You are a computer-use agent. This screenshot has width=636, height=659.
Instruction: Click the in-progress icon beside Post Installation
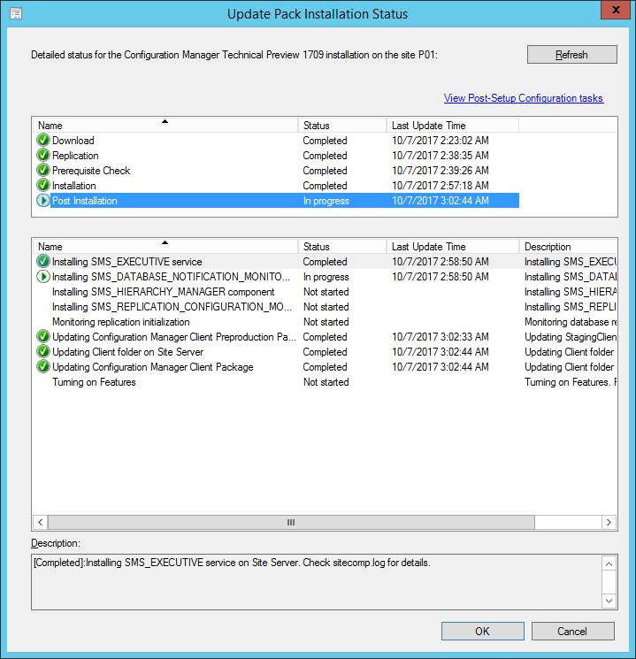coord(42,201)
